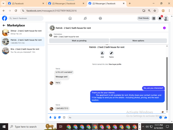The height and width of the screenshot is (130, 173).
Task: Click the More options button
Action: (138, 41)
